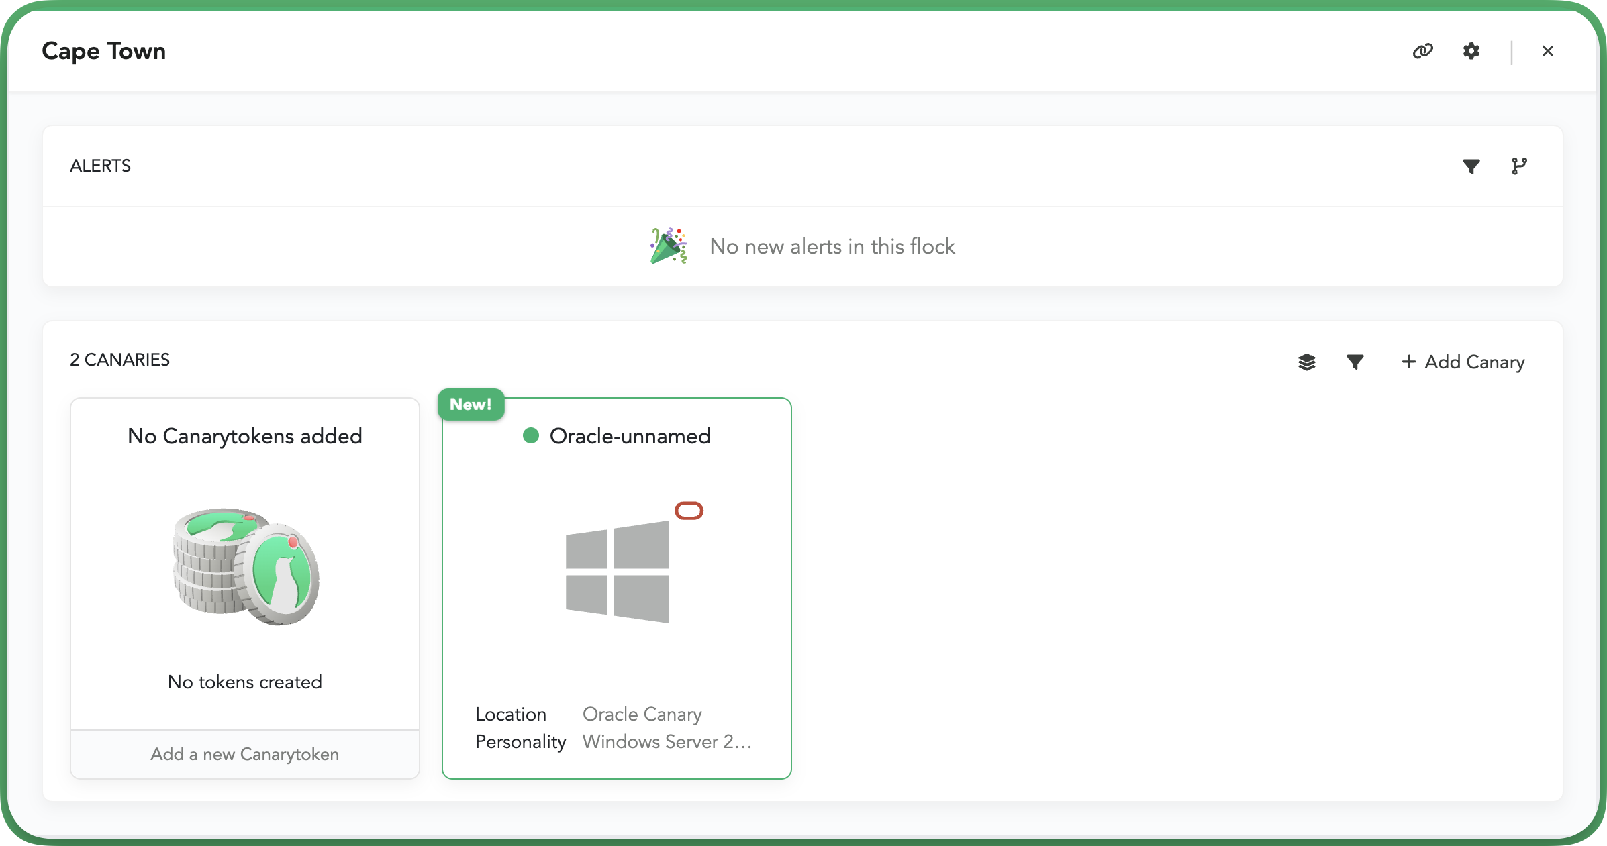Screen dimensions: 1607x846
Task: Click Add a new Canarytoken
Action: coord(245,754)
